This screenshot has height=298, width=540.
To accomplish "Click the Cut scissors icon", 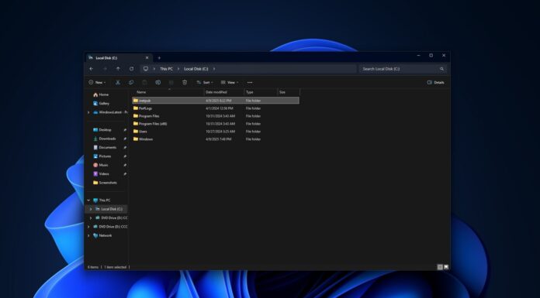I will [x=117, y=83].
